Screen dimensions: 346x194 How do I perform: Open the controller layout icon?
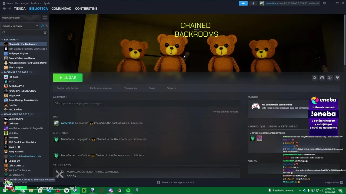[322, 78]
